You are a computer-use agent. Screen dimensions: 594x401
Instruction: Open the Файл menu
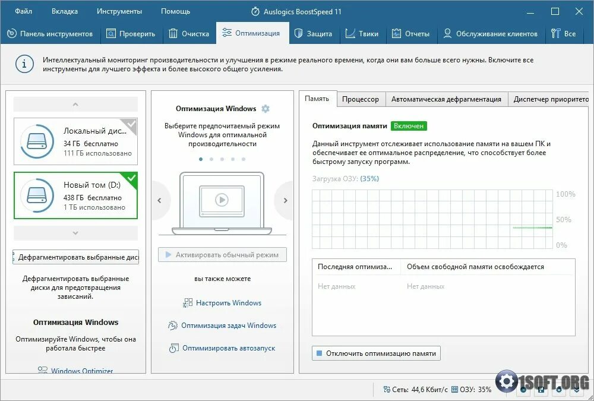coord(24,11)
